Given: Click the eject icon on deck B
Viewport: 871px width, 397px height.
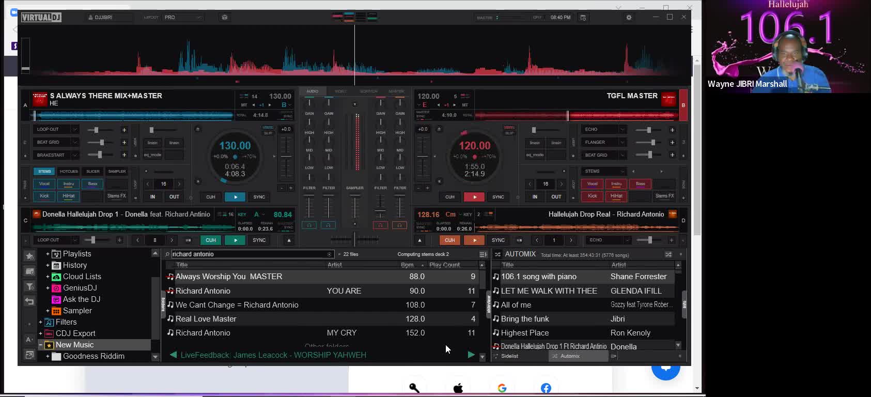Looking at the screenshot, I should coord(439,129).
